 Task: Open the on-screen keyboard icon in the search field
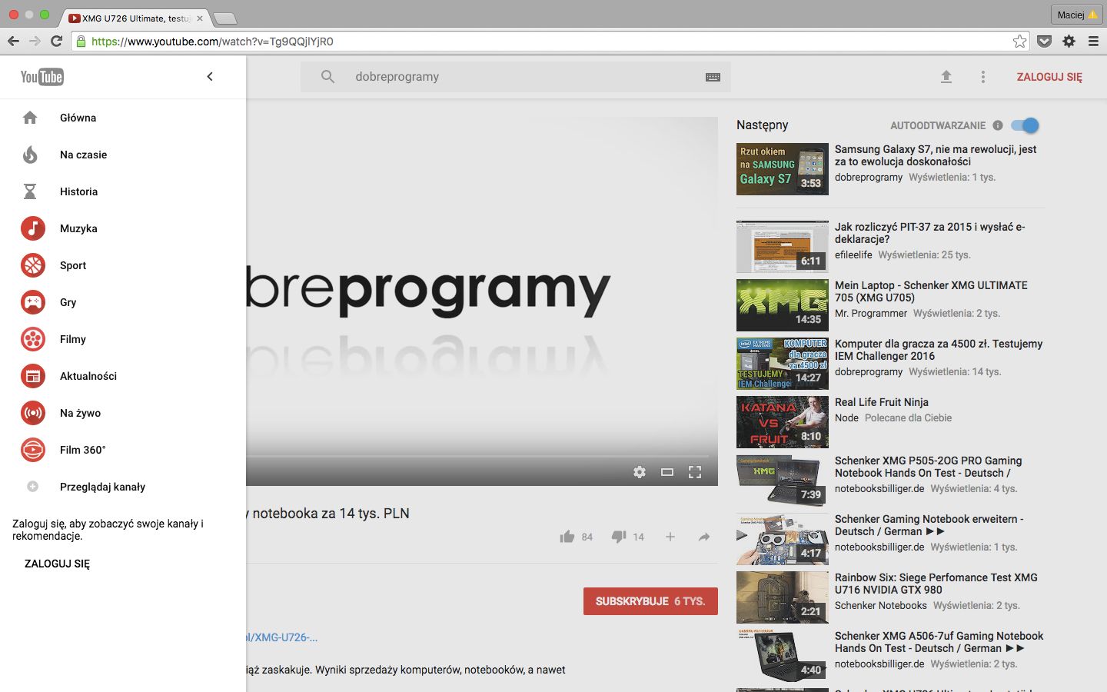(713, 77)
